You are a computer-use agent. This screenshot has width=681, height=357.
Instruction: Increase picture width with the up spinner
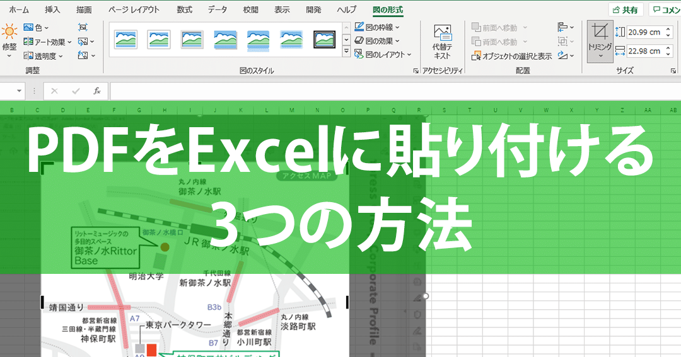667,48
